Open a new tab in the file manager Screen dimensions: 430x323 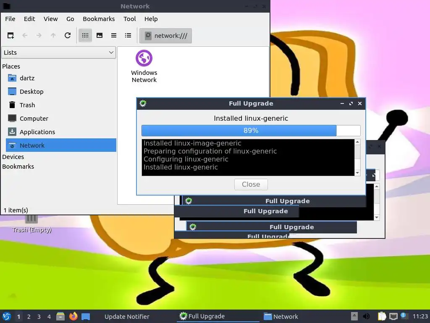(x=10, y=35)
